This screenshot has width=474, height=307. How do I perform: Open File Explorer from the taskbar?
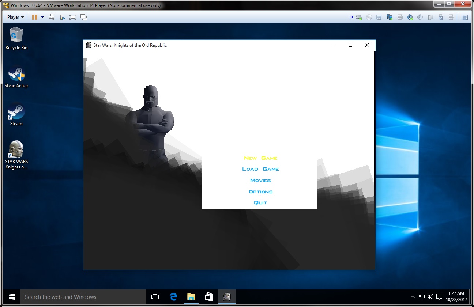191,297
